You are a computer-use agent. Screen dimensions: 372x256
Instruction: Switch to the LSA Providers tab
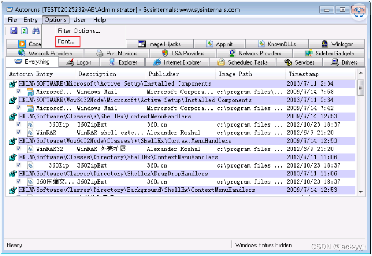183,53
